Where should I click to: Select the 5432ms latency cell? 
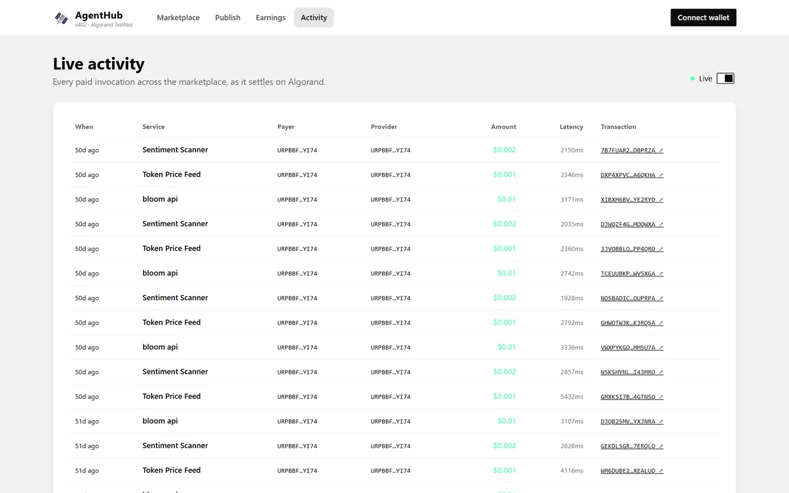[571, 397]
